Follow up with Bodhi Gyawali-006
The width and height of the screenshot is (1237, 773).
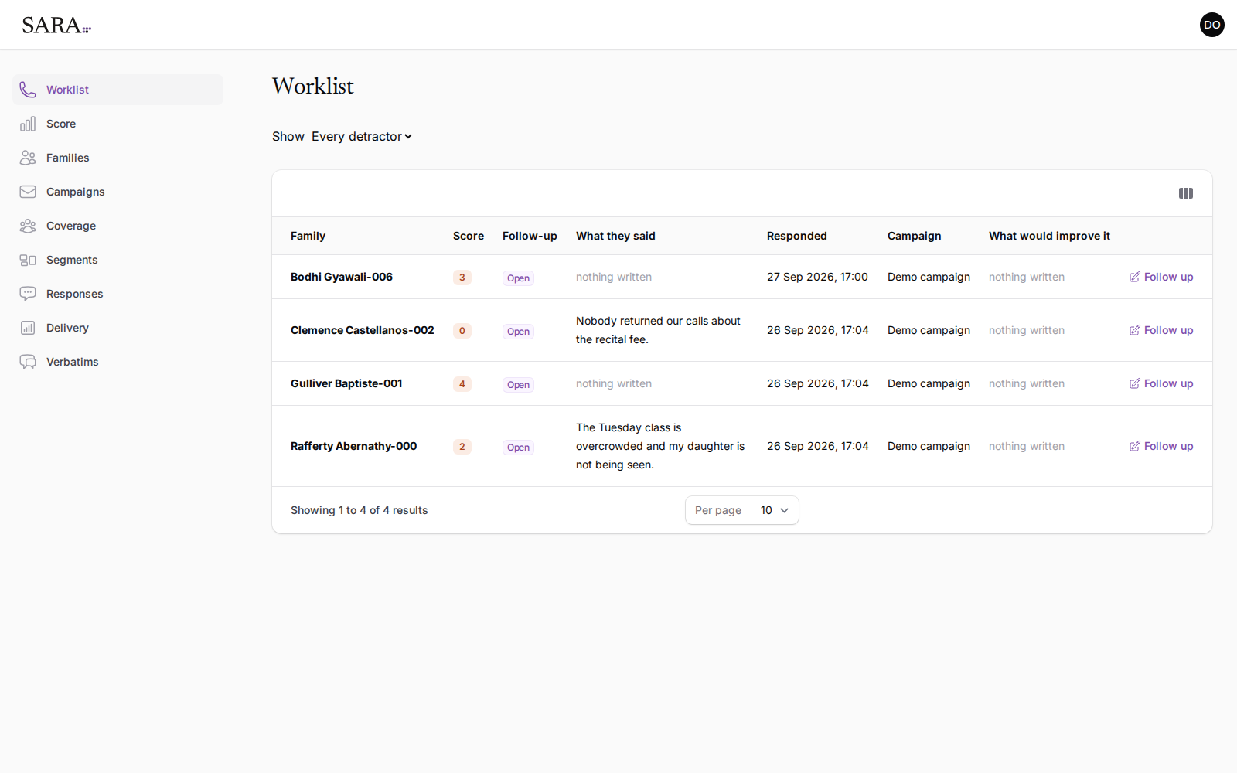pyautogui.click(x=1161, y=277)
